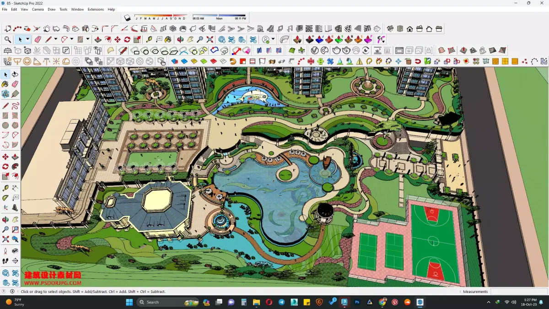
Task: Select the Lasso Select tool
Action: click(15, 75)
